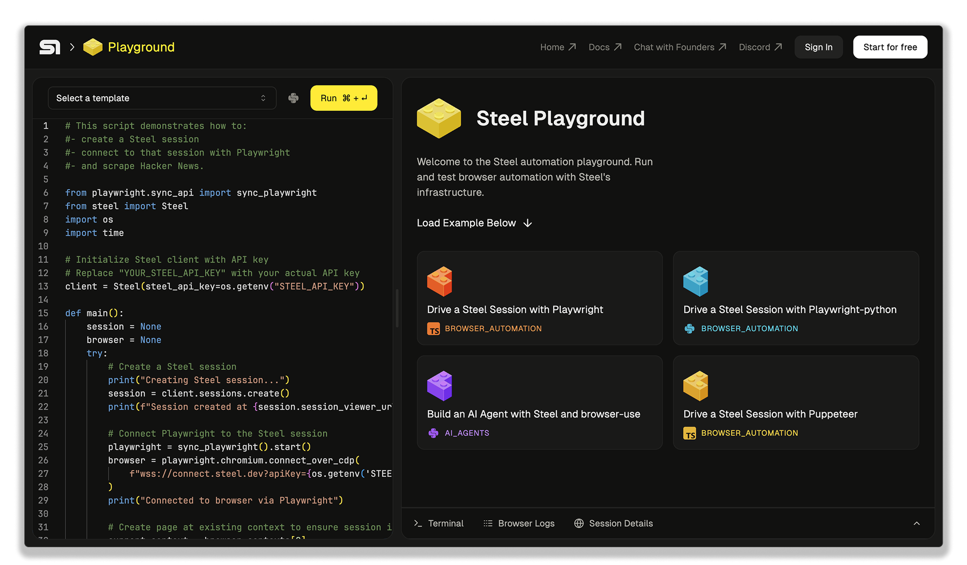Visit the Discord link
Image resolution: width=967 pixels, height=565 pixels.
[x=761, y=47]
